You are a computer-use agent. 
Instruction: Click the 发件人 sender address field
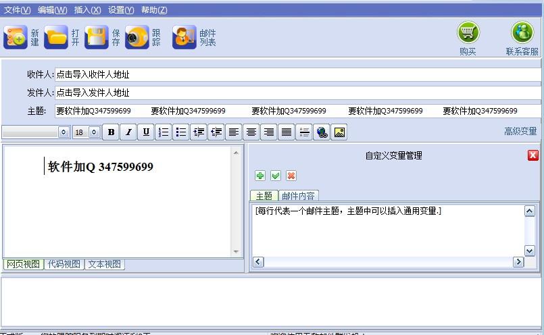click(297, 93)
